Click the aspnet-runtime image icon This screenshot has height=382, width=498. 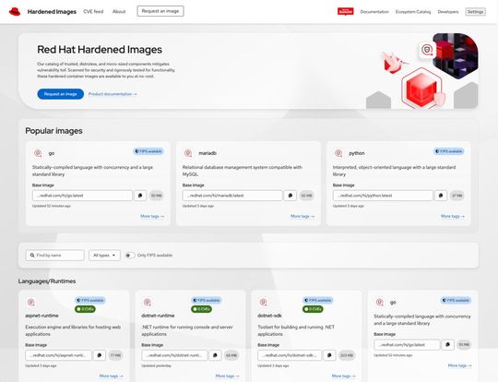[x=30, y=303]
